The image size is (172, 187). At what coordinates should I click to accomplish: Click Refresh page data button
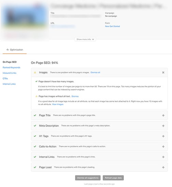click(x=113, y=178)
